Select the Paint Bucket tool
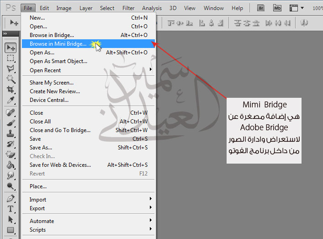 (x=11, y=165)
